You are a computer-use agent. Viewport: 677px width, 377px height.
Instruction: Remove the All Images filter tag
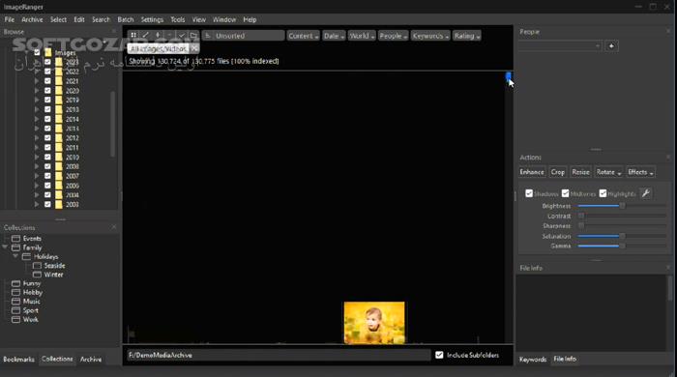[x=194, y=48]
